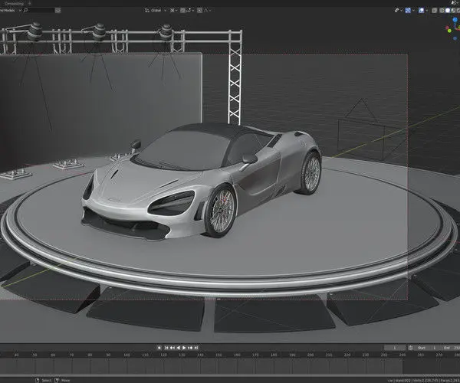The height and width of the screenshot is (383, 460).
Task: Click the button beside the search field
Action: coord(58,10)
